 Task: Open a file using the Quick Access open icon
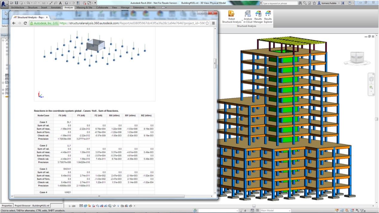(x=12, y=3)
